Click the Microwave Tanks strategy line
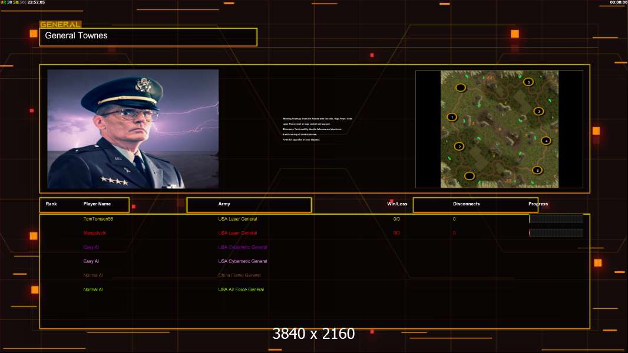 (312, 129)
